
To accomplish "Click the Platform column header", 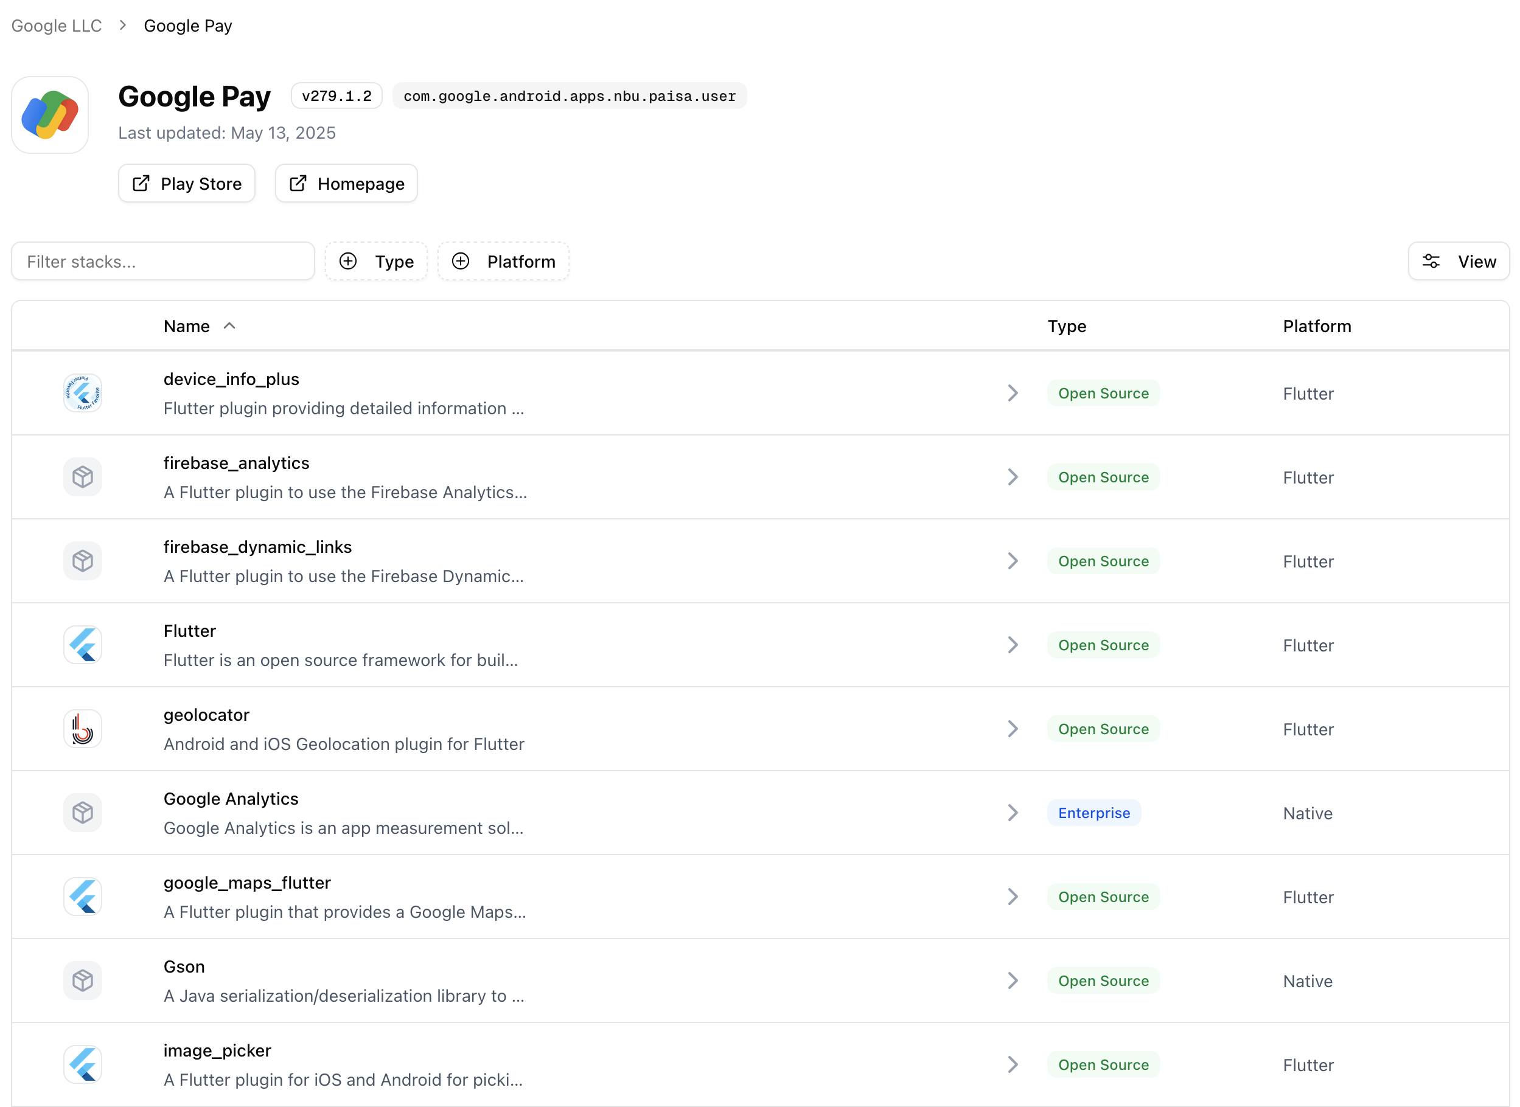I will [1317, 325].
